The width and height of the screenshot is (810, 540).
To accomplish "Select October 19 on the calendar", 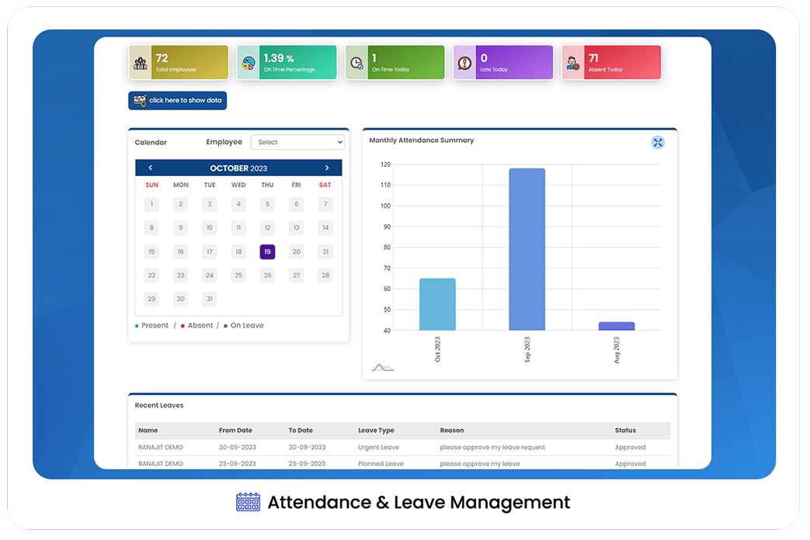I will coord(267,251).
